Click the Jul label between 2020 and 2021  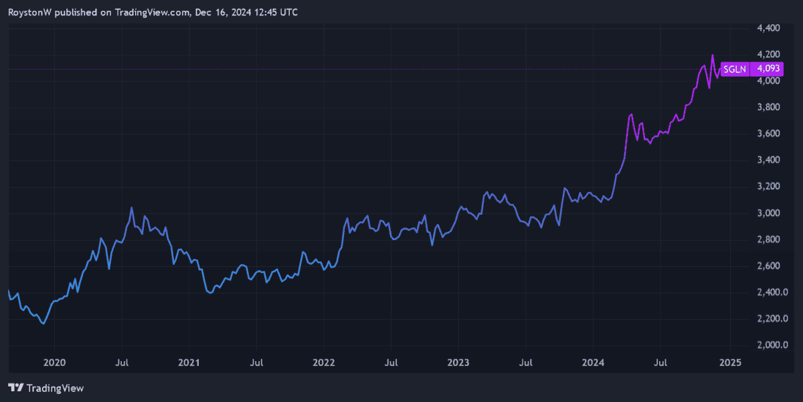coord(122,363)
